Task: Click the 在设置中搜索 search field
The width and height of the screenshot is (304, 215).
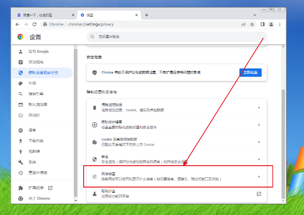Action: (177, 37)
